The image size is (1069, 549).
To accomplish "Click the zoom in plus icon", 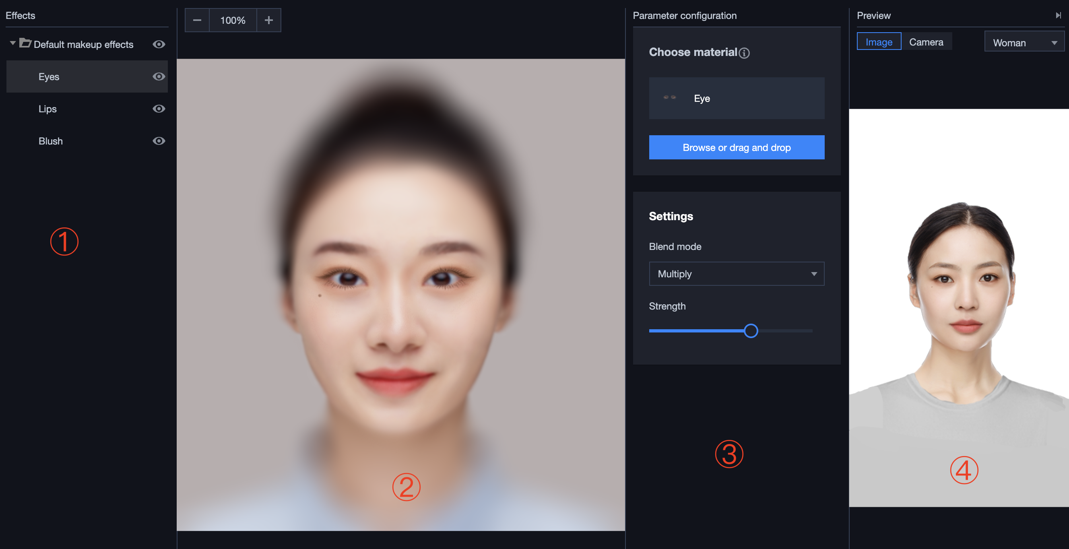I will (268, 21).
